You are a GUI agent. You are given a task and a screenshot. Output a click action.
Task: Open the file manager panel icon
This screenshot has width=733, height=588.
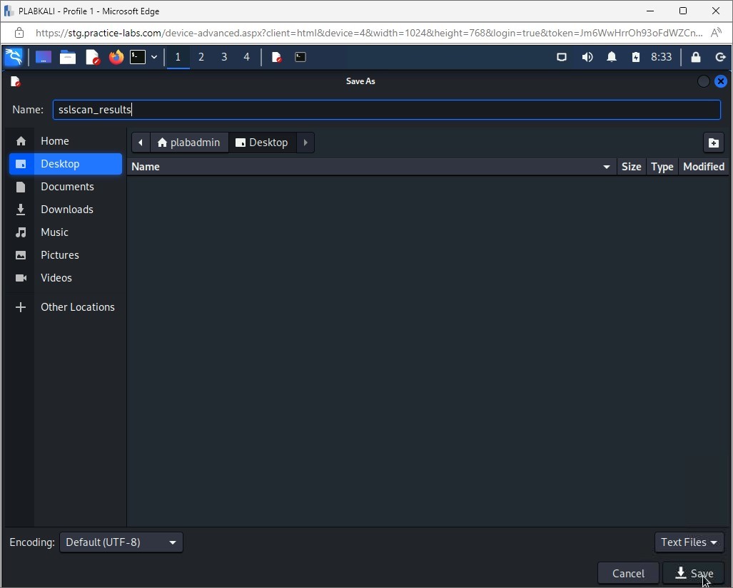(x=68, y=57)
